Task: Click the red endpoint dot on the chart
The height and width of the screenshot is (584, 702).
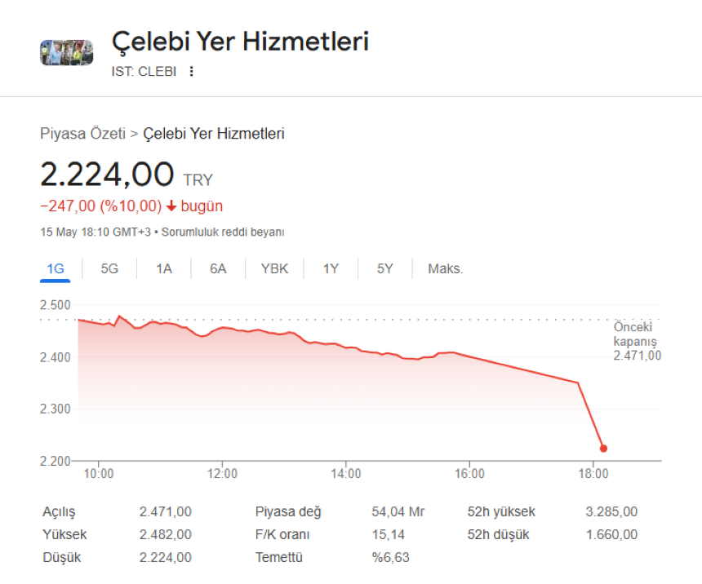Action: (x=603, y=448)
